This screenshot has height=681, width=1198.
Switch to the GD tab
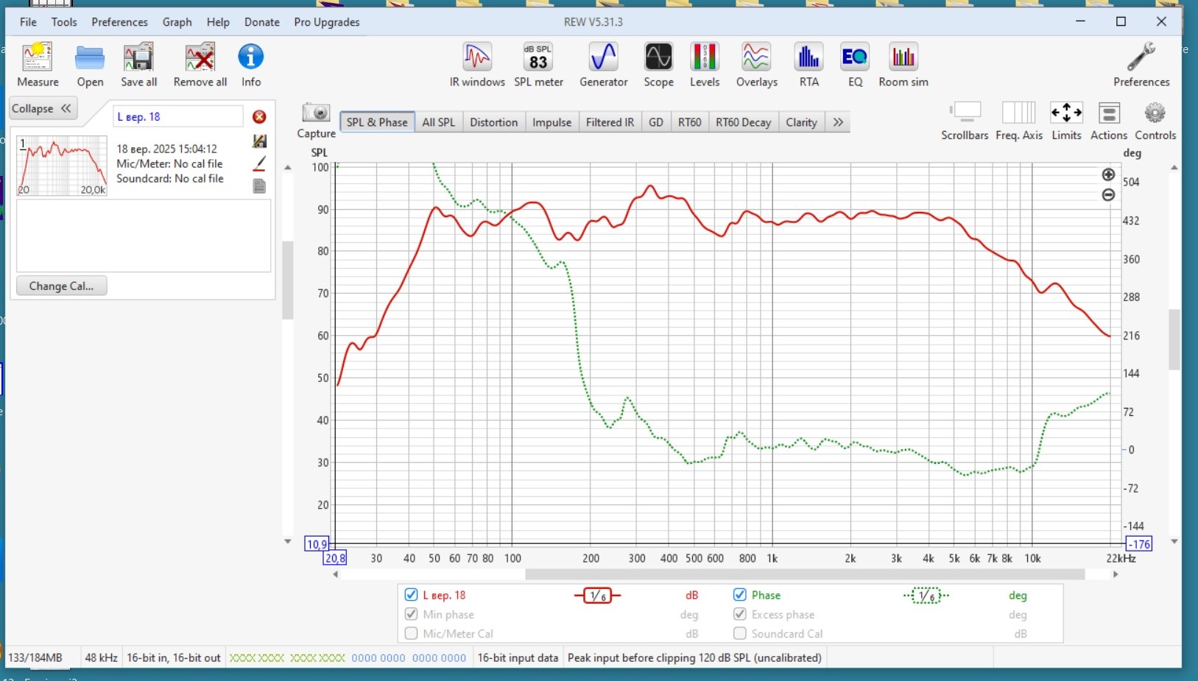click(x=656, y=122)
